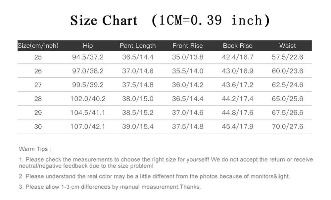Click tip 1 about checking measurements
This screenshot has height=200, width=331.
[165, 163]
